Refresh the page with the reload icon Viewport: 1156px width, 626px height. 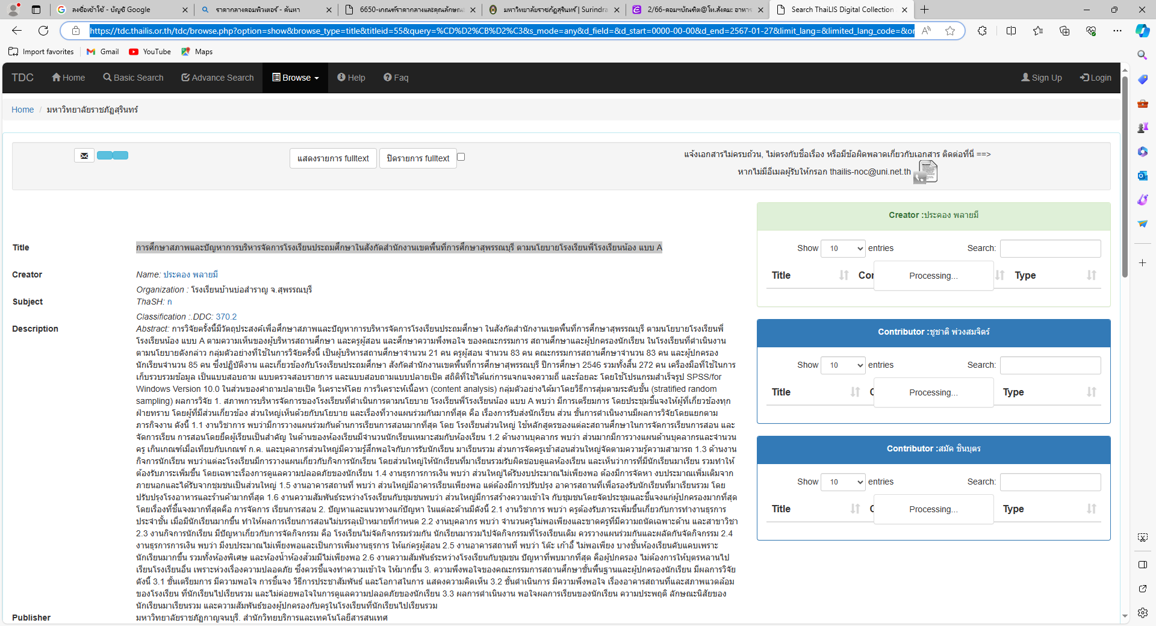(43, 31)
